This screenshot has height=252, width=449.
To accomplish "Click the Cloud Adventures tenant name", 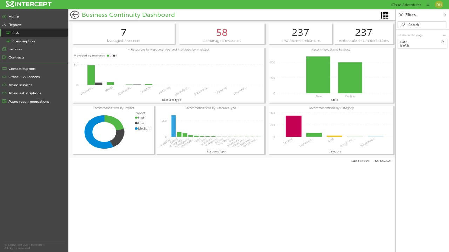I will pos(406,5).
